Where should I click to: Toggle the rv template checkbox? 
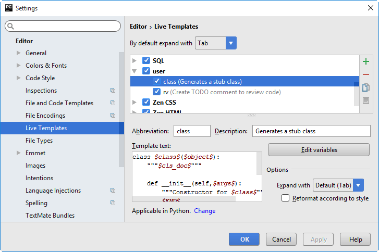point(156,92)
